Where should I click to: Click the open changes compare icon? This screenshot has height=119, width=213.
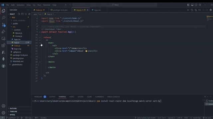[x=196, y=10]
